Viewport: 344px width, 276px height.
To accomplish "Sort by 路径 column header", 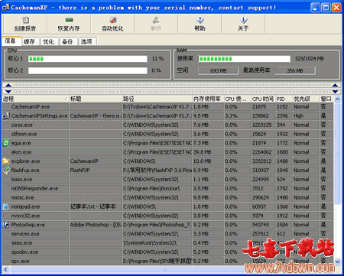I will coord(157,99).
